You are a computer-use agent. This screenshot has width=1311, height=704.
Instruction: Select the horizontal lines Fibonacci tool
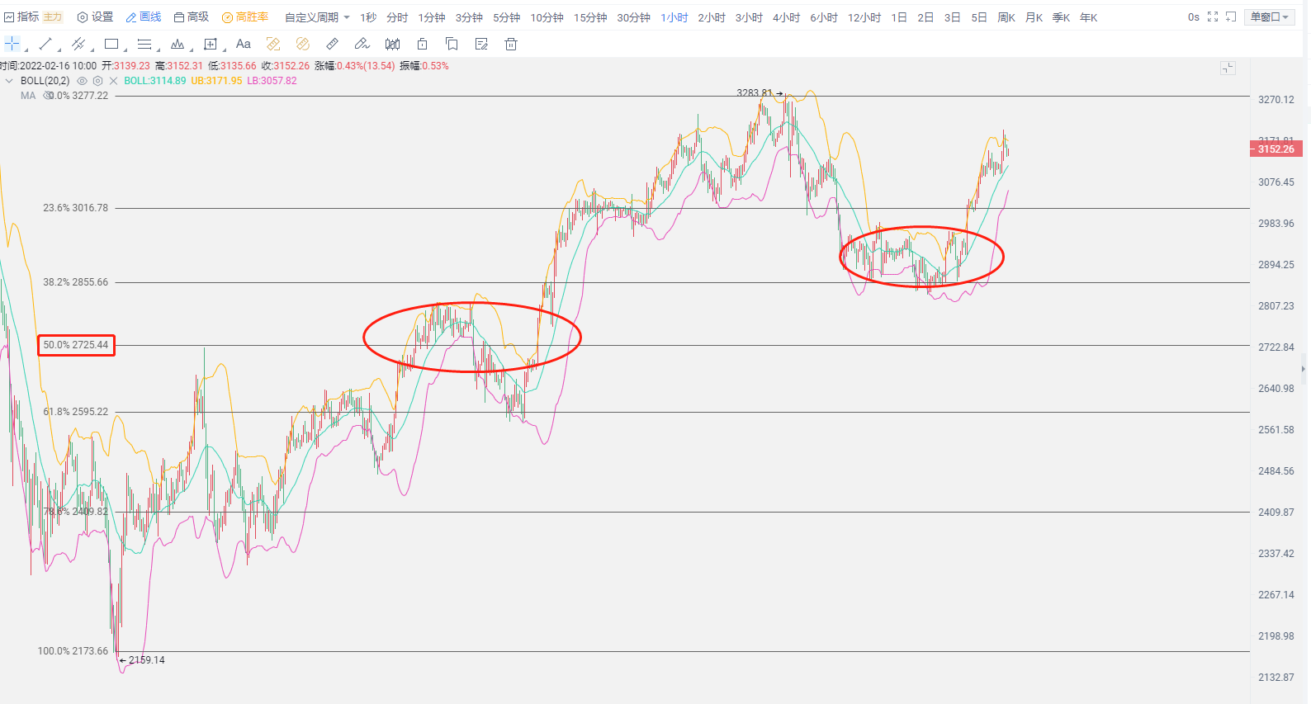pos(144,44)
